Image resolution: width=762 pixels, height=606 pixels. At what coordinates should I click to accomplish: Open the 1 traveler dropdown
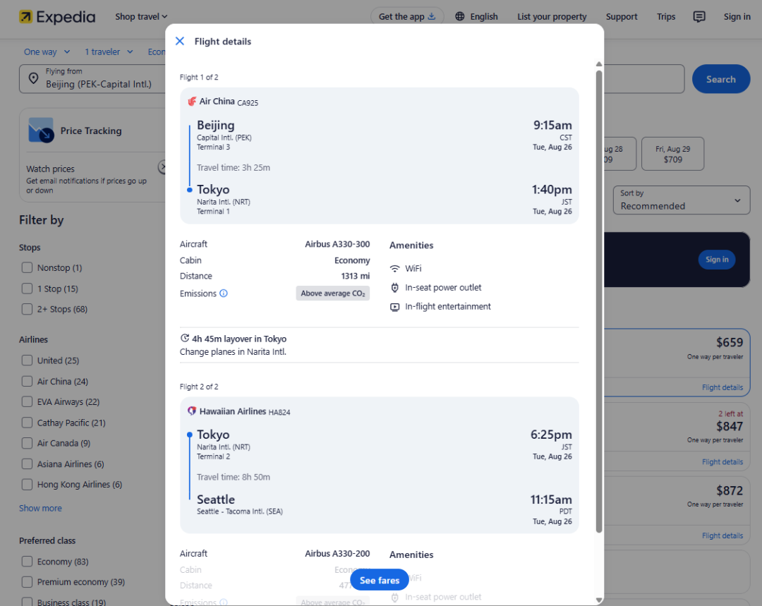109,52
